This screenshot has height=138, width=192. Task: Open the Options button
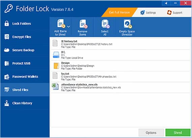point(151,133)
